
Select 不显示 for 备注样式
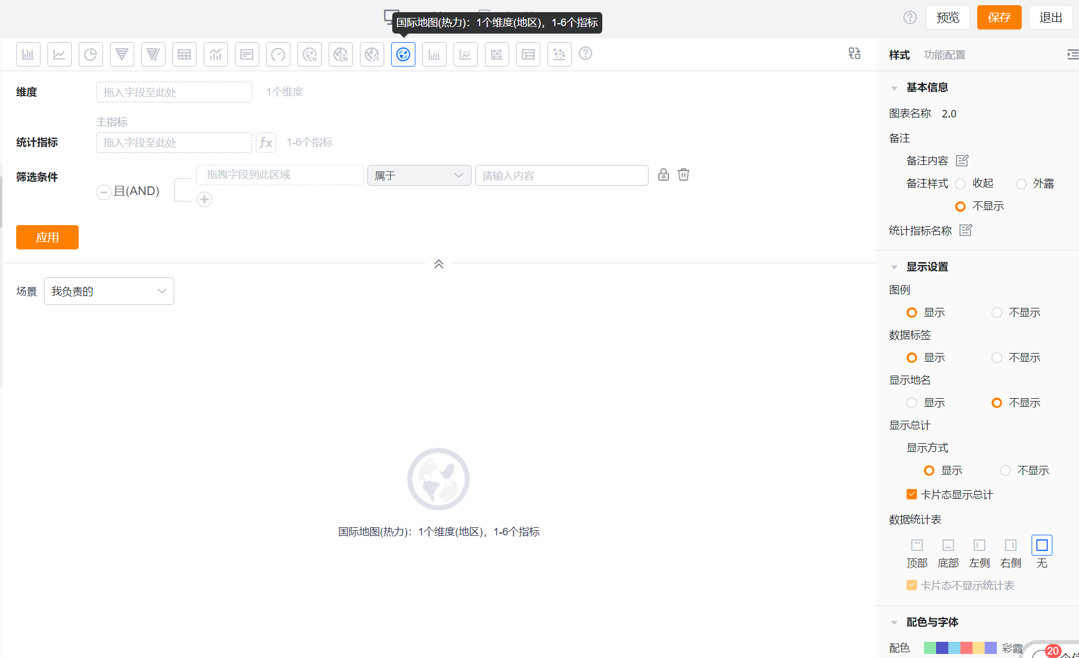pos(960,207)
